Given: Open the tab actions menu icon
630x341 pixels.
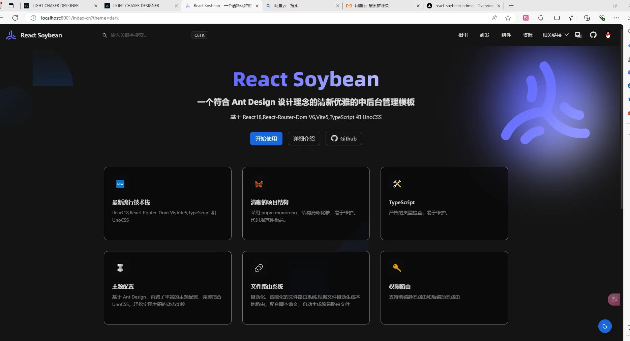Looking at the screenshot, I should point(11,6).
